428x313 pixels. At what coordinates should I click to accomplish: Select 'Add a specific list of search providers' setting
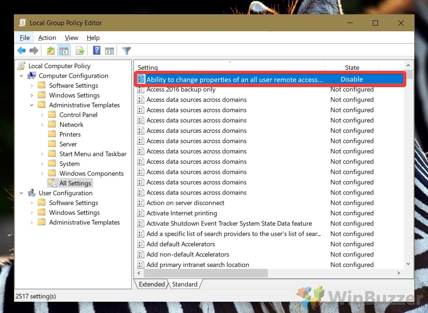[x=234, y=234]
